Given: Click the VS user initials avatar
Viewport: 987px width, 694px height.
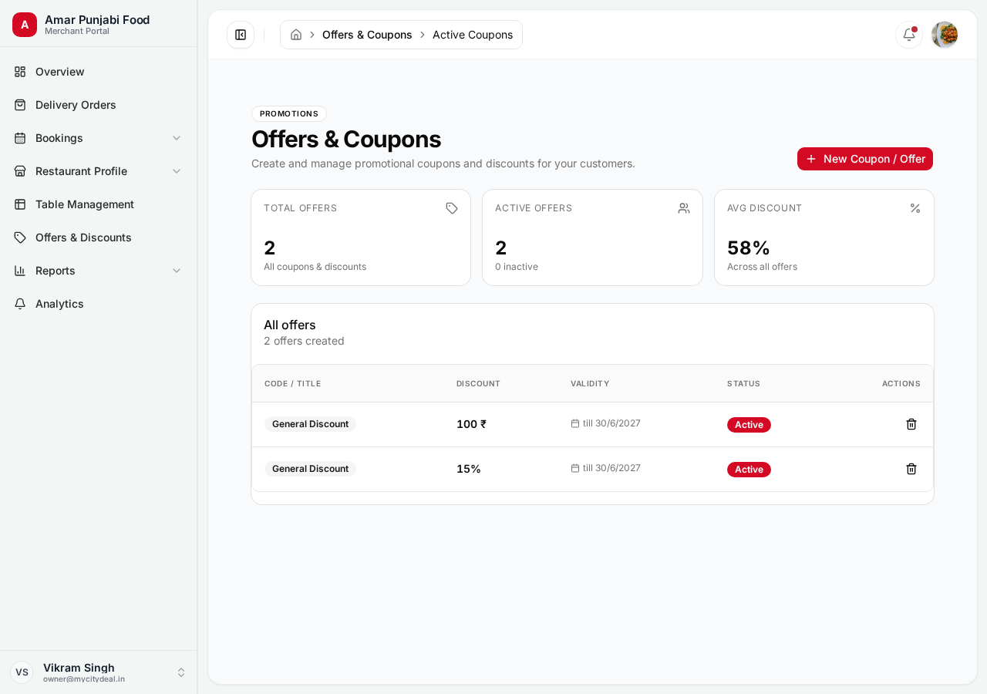Looking at the screenshot, I should tap(22, 672).
